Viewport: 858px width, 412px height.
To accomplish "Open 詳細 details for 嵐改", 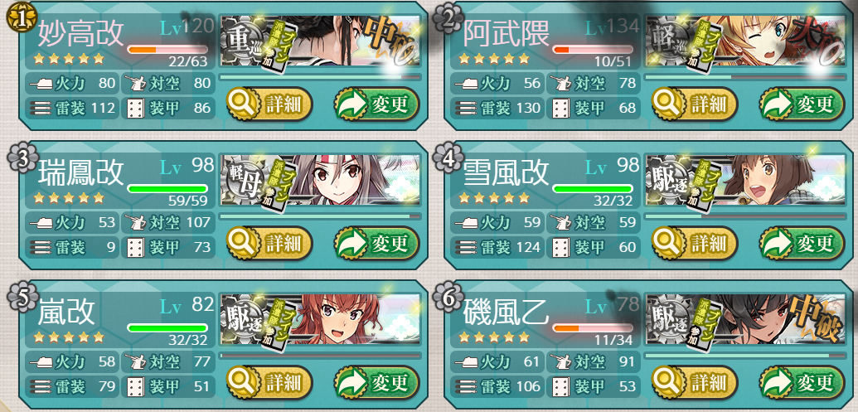I will [269, 382].
